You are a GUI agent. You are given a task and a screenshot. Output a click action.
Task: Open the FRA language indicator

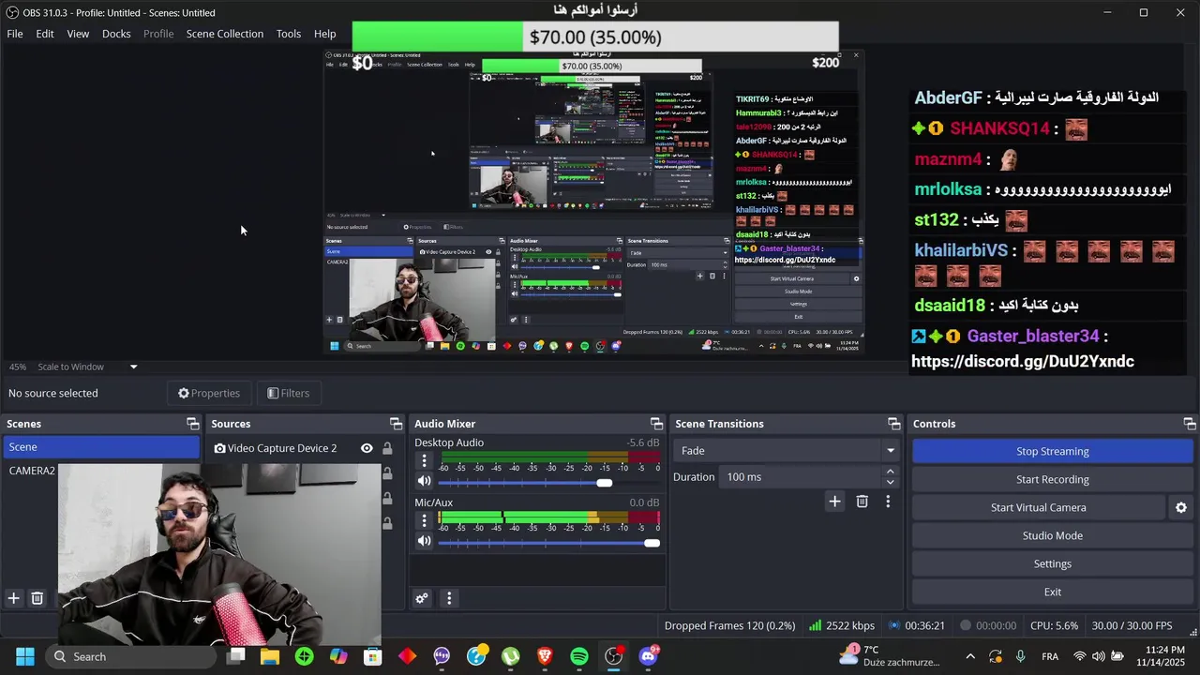point(1050,656)
